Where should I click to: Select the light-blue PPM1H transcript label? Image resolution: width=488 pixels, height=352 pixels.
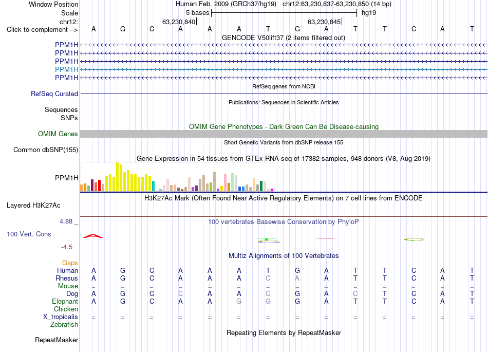click(66, 69)
